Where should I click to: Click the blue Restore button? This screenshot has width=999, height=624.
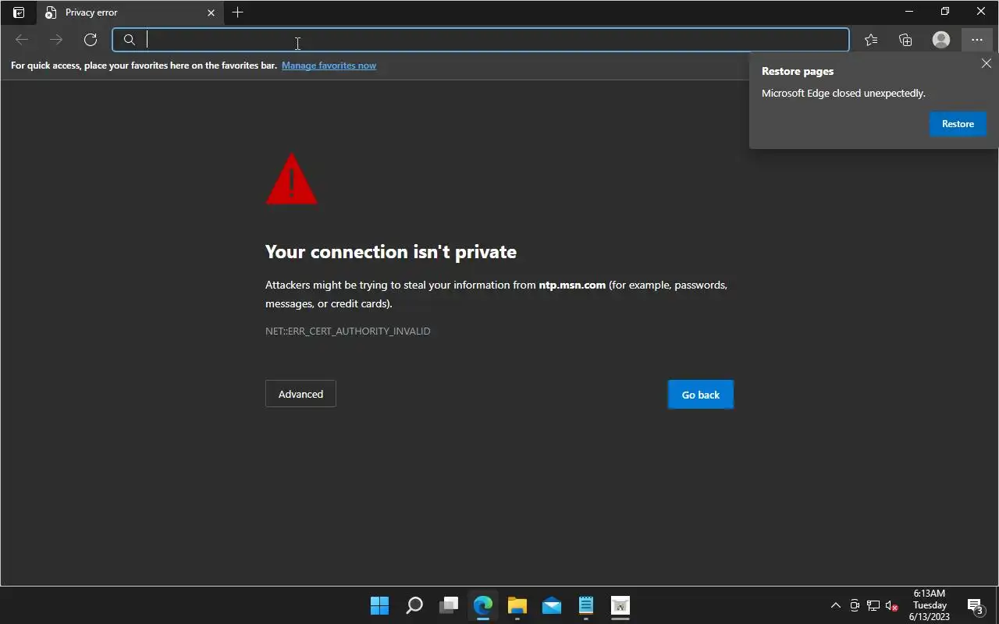[x=958, y=124]
